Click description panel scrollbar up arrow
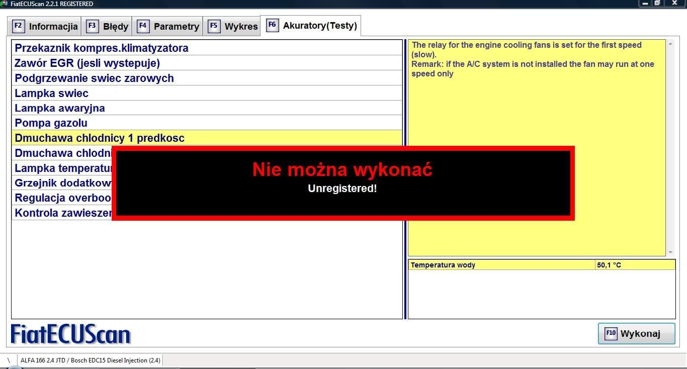This screenshot has width=687, height=369. 670,44
